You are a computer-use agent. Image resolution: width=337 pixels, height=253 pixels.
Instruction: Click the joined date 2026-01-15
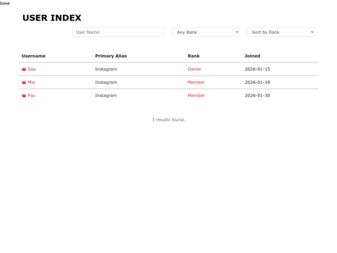tap(257, 69)
